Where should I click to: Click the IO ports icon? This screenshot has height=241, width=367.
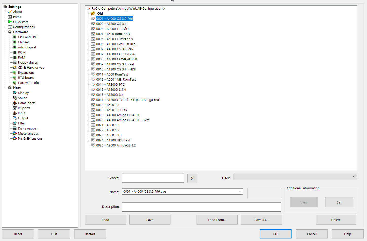click(15, 108)
